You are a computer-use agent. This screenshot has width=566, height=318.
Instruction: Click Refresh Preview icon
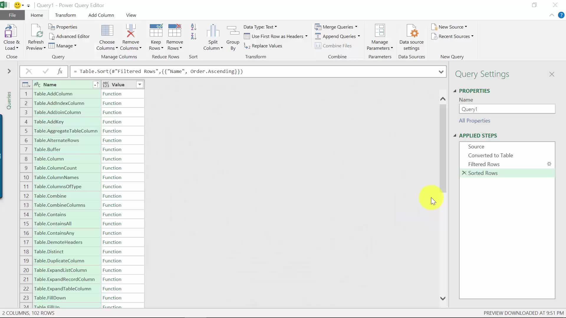click(36, 32)
